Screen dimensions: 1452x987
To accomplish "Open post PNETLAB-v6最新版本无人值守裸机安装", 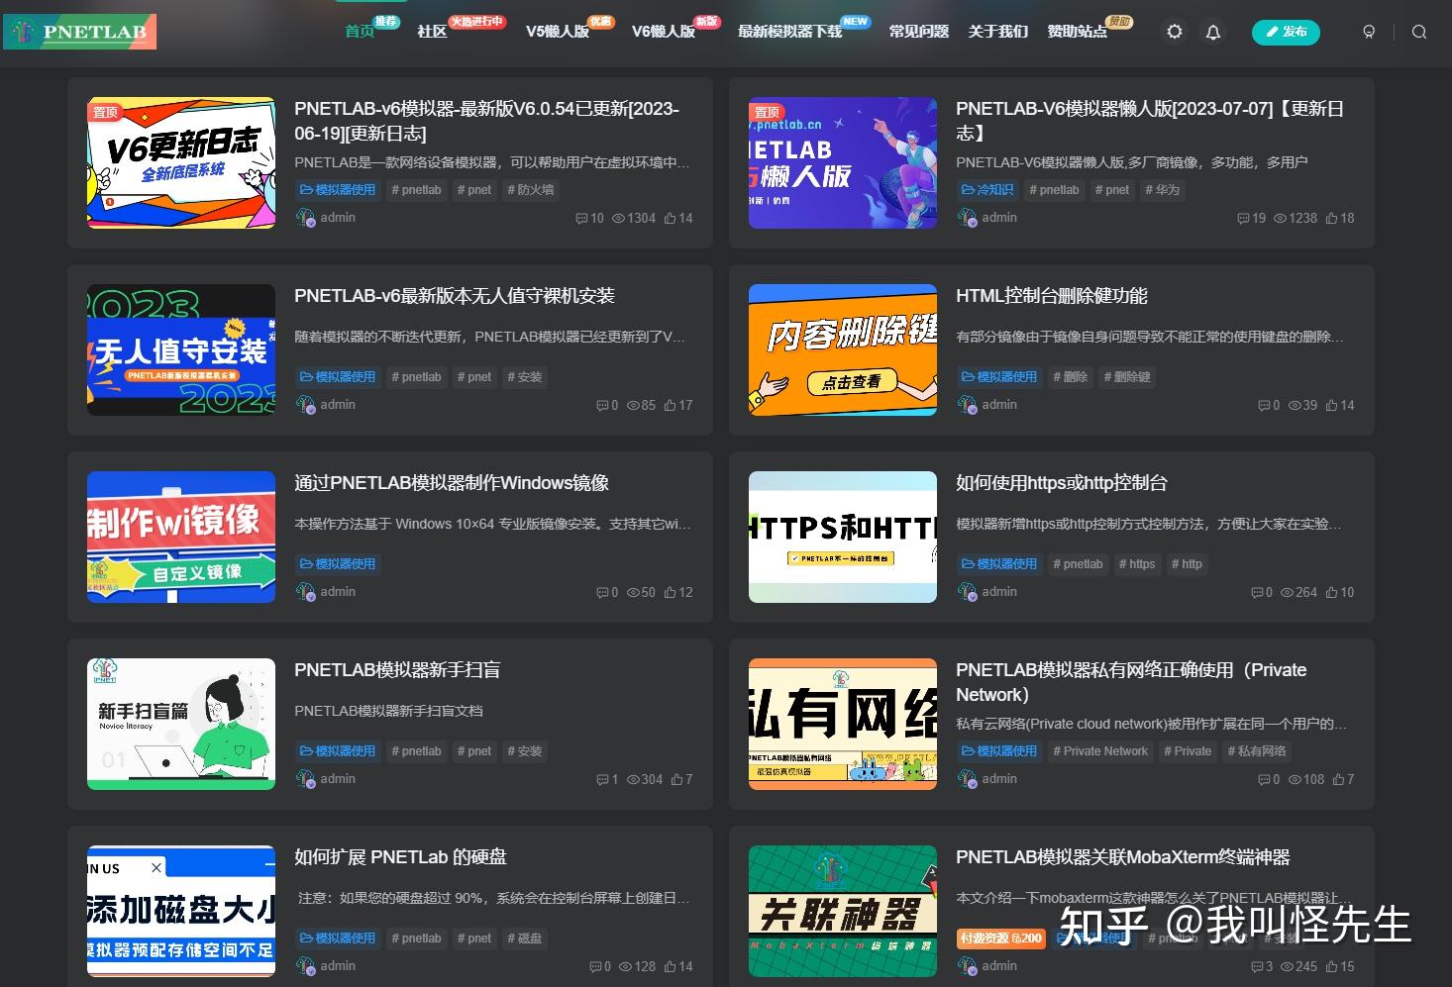I will point(455,296).
